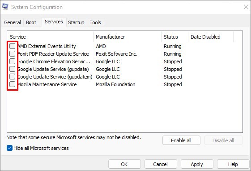Click Foxit Software Inc. manufacturer cell
Viewport: 251px width, 171px height.
pyautogui.click(x=116, y=54)
